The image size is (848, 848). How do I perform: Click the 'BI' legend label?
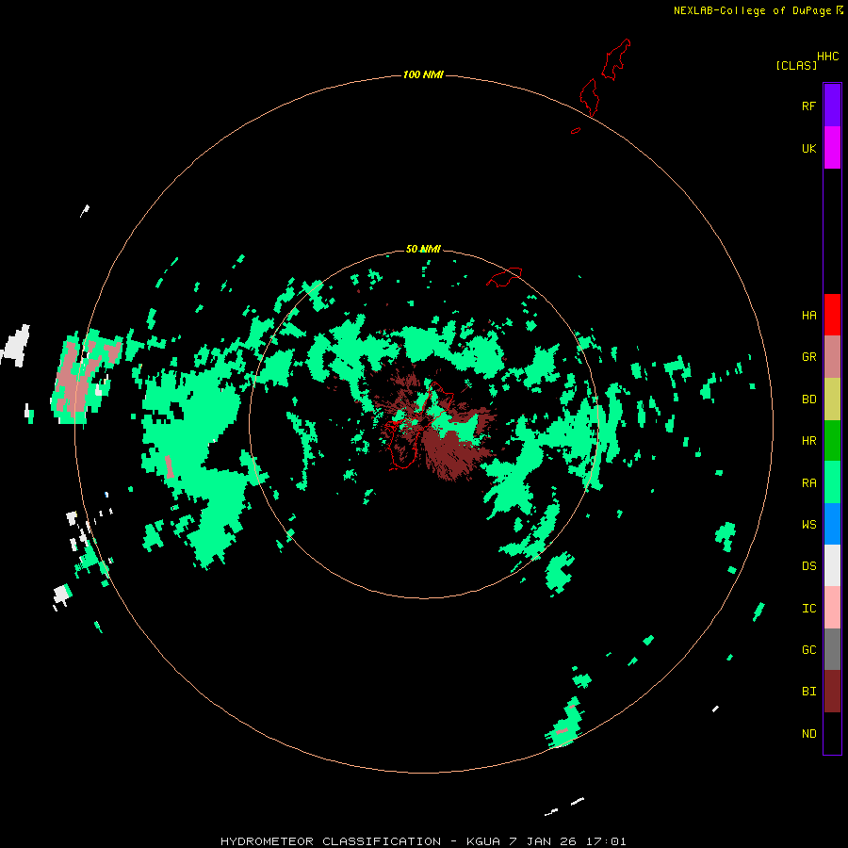(x=808, y=692)
